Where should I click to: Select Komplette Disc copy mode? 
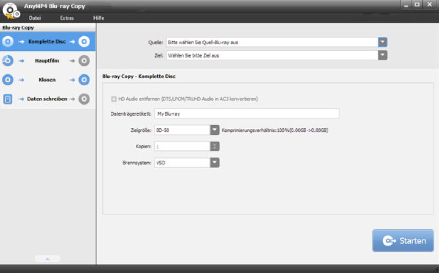(48, 41)
